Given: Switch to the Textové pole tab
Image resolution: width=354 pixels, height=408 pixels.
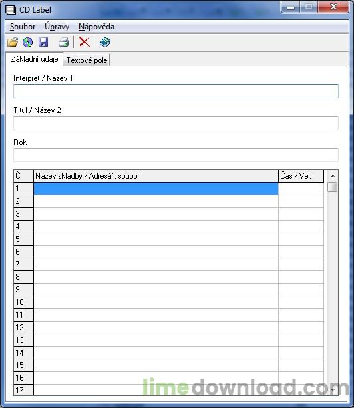Looking at the screenshot, I should pyautogui.click(x=87, y=60).
